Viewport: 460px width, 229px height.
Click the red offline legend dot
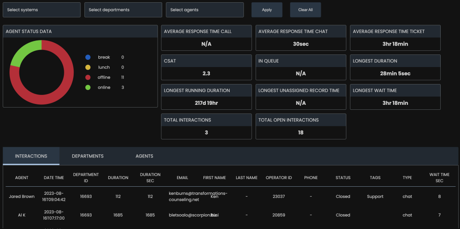88,77
